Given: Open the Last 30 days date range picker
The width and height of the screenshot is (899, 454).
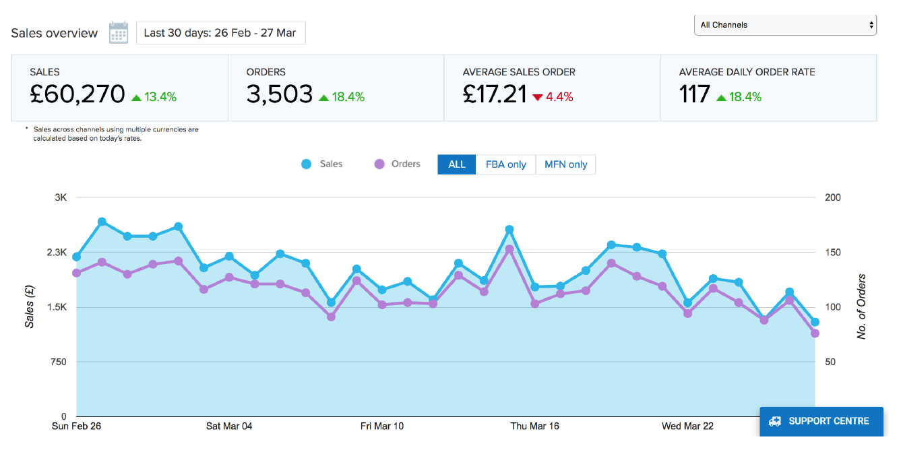Looking at the screenshot, I should coord(220,33).
